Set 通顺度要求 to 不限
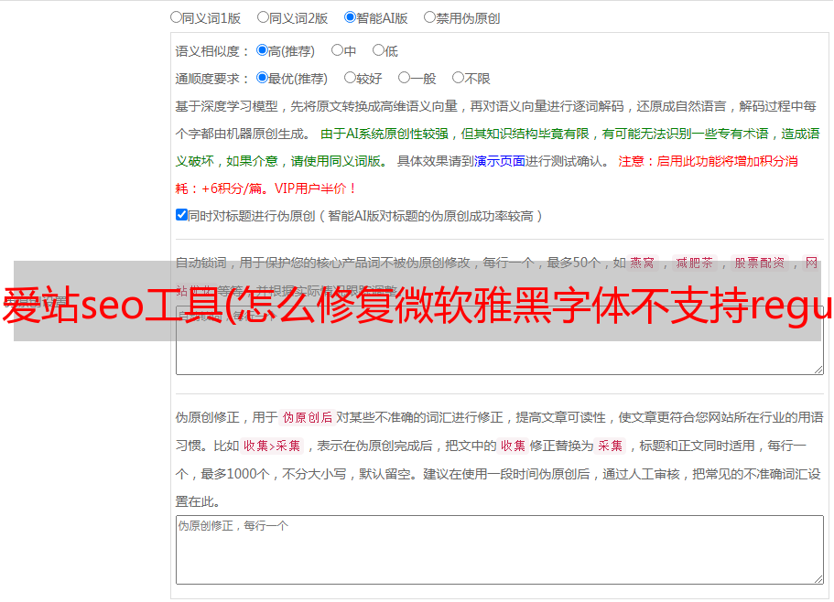The width and height of the screenshot is (834, 602). click(x=458, y=78)
